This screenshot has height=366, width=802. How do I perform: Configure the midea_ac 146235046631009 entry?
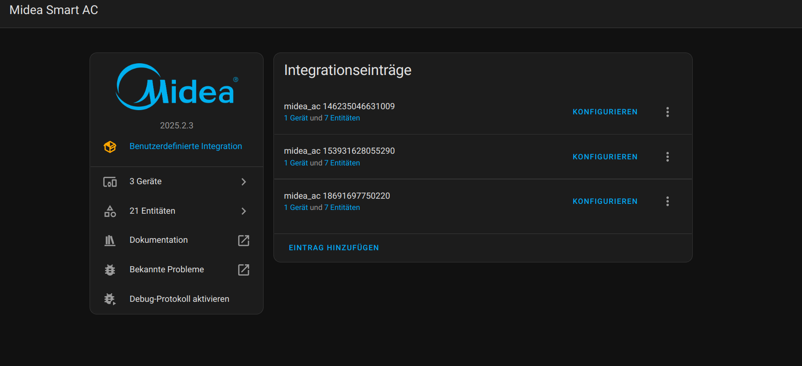point(605,112)
